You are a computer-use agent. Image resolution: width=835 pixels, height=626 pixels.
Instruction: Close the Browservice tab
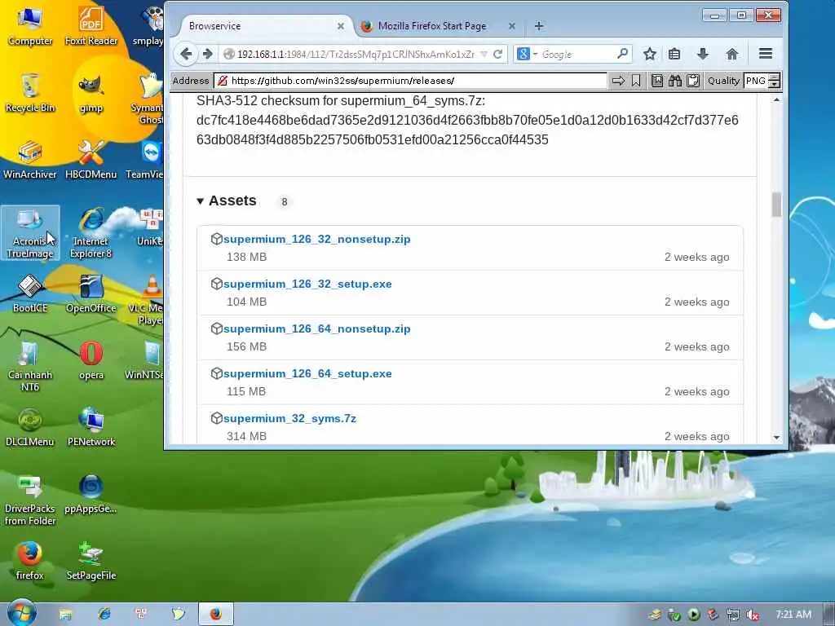341,26
